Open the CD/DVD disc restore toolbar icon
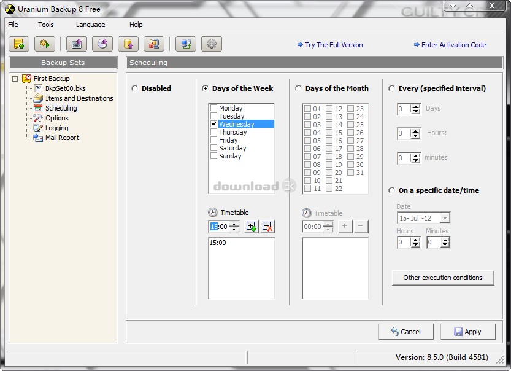 [x=102, y=44]
